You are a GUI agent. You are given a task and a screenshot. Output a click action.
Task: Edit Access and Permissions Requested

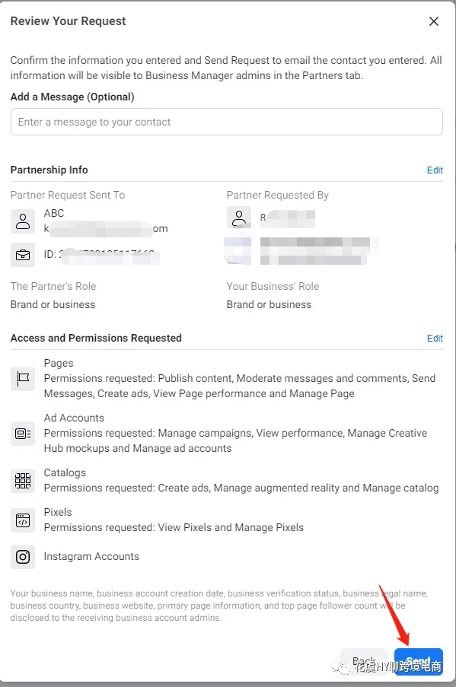click(435, 339)
